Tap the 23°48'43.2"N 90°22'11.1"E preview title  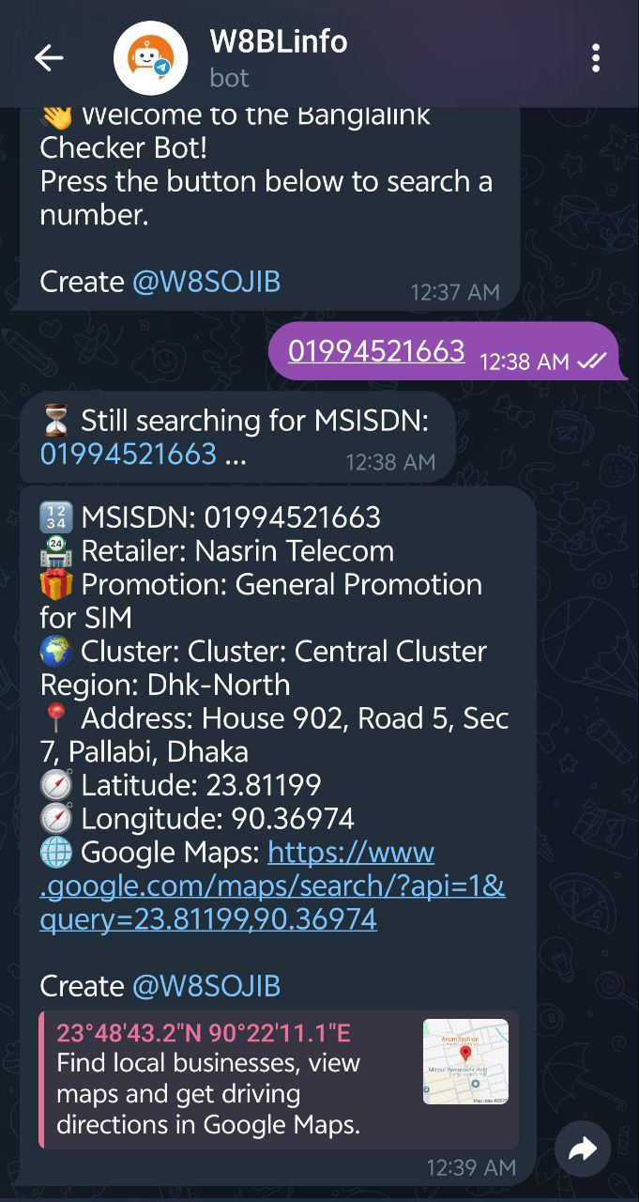pyautogui.click(x=204, y=1034)
